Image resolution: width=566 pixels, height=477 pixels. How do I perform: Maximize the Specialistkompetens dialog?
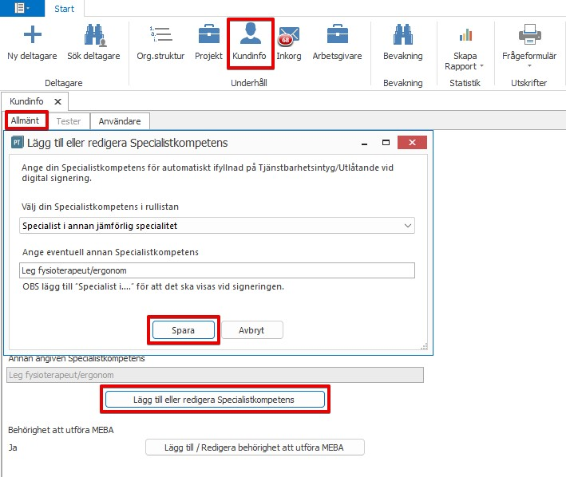click(386, 143)
